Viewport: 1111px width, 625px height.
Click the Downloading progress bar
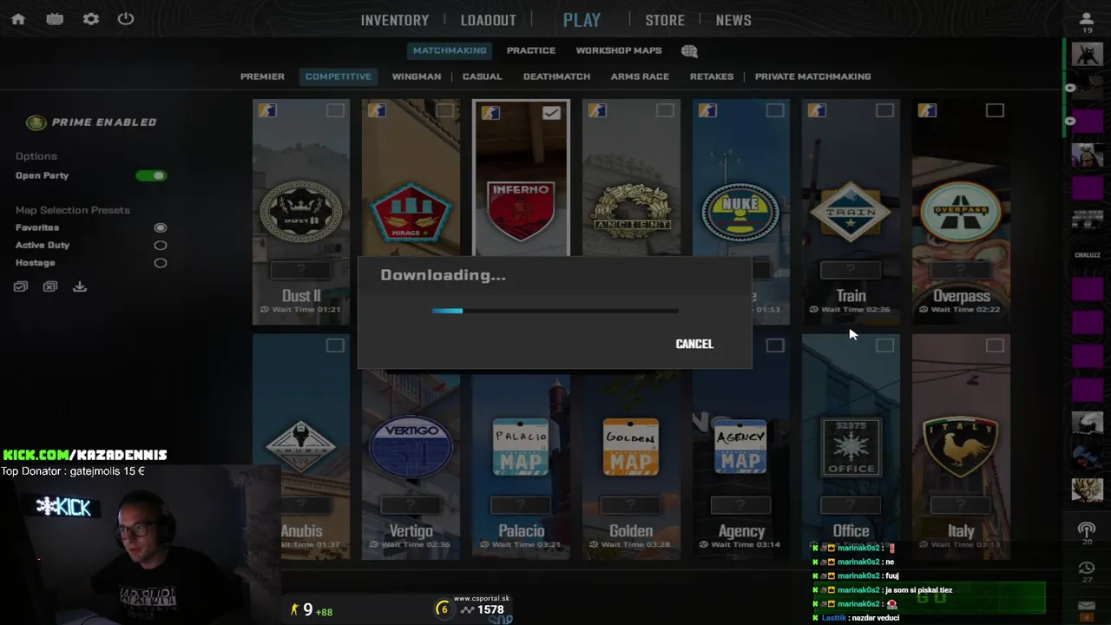pyautogui.click(x=555, y=311)
